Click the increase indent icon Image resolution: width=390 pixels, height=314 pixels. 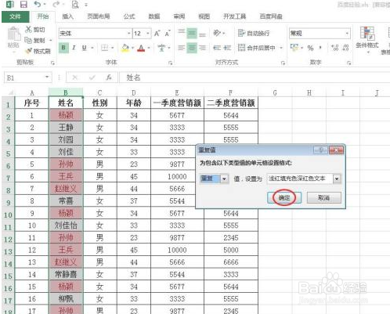[227, 48]
